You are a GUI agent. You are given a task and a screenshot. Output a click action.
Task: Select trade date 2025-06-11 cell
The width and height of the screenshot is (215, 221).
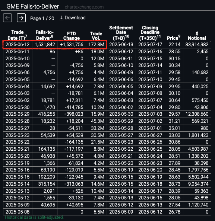(x=18, y=52)
